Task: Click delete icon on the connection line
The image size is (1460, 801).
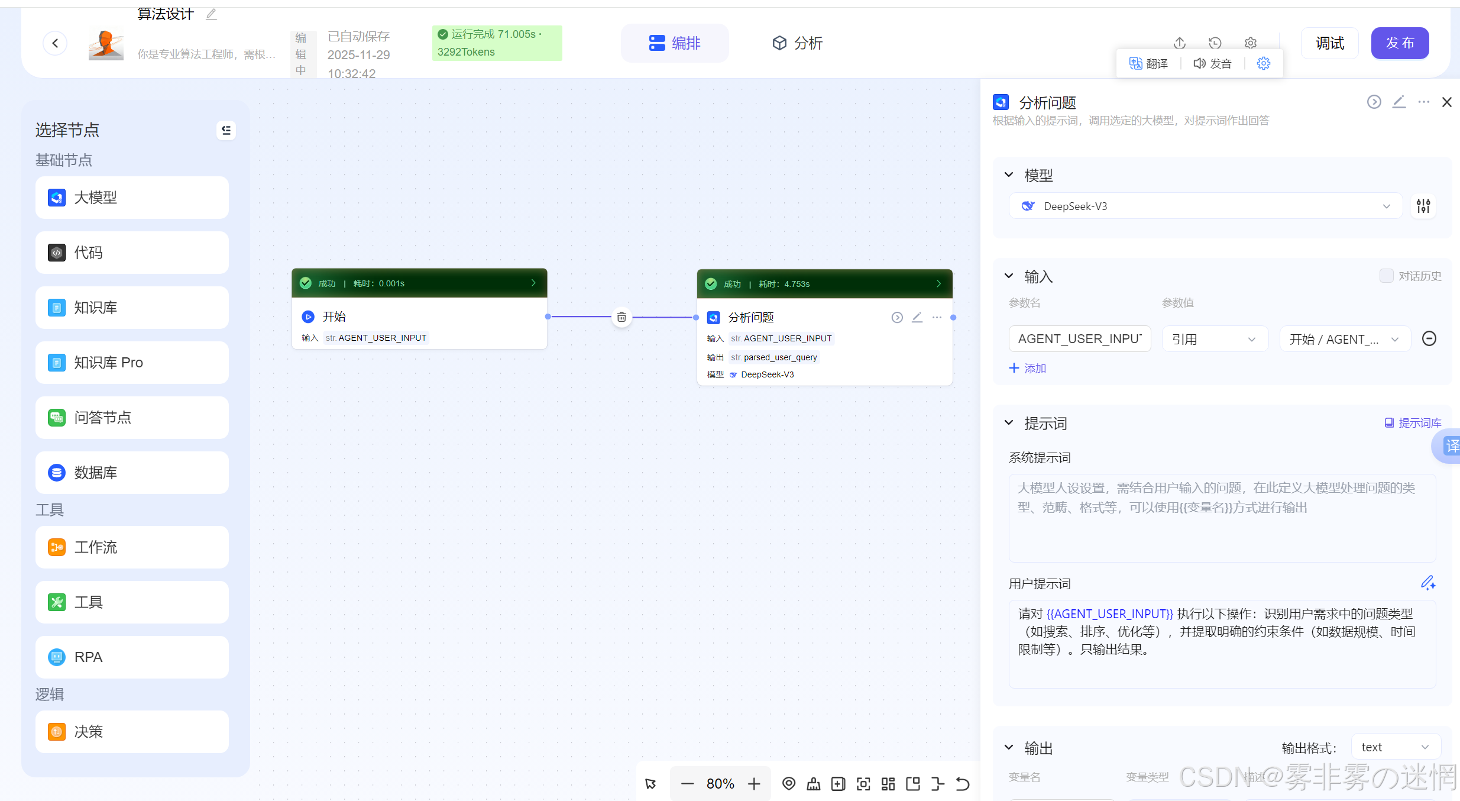Action: pyautogui.click(x=621, y=317)
